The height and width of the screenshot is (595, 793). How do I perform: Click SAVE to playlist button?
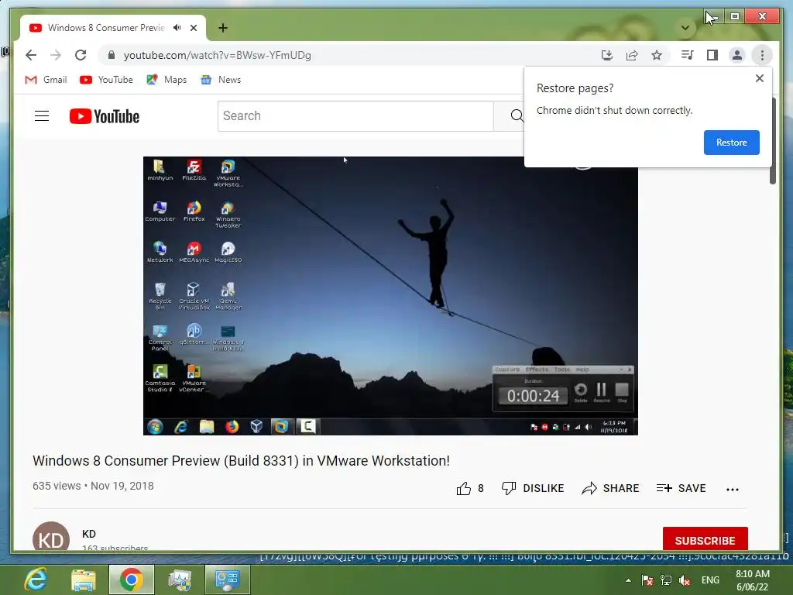681,489
